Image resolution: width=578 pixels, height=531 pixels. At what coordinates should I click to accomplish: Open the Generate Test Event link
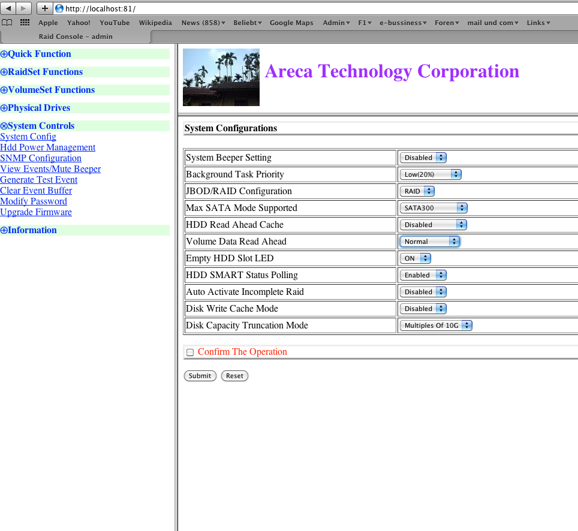pyautogui.click(x=39, y=180)
